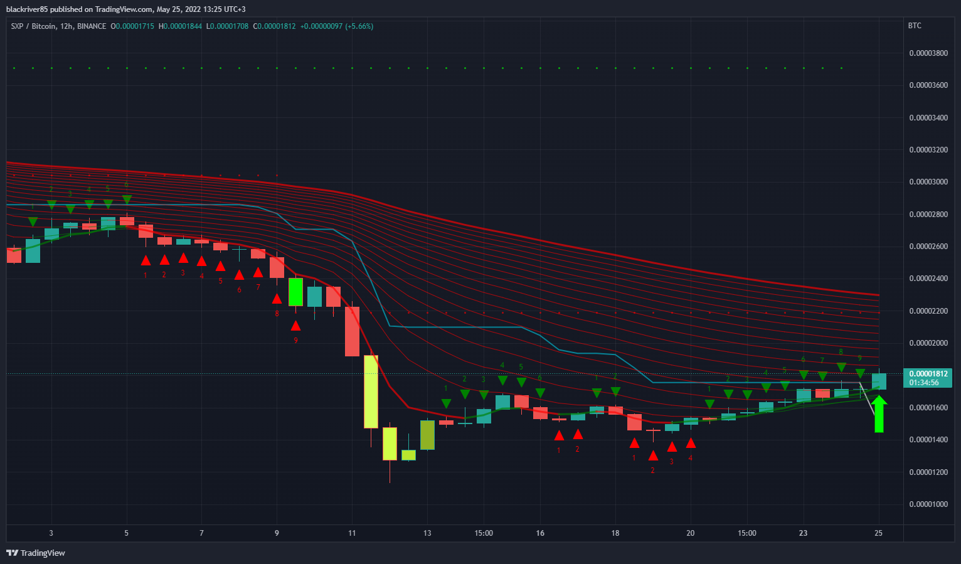
Task: Click the TradingView logo at the bottom
Action: [x=36, y=553]
